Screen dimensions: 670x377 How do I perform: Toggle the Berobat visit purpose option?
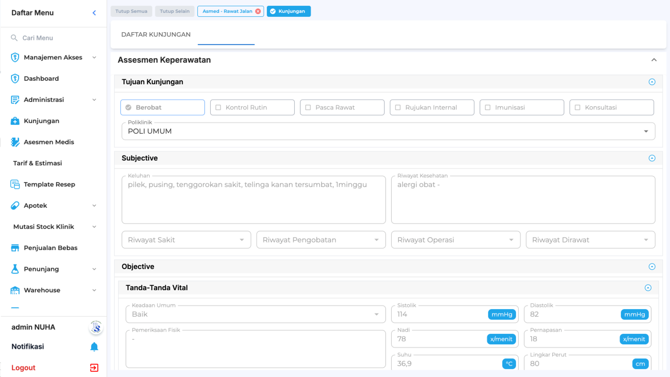(162, 107)
